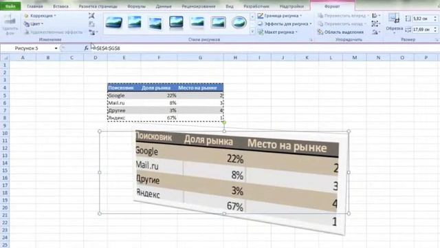Open the Разработчик ribbon tab
The image size is (440, 248).
tap(256, 6)
